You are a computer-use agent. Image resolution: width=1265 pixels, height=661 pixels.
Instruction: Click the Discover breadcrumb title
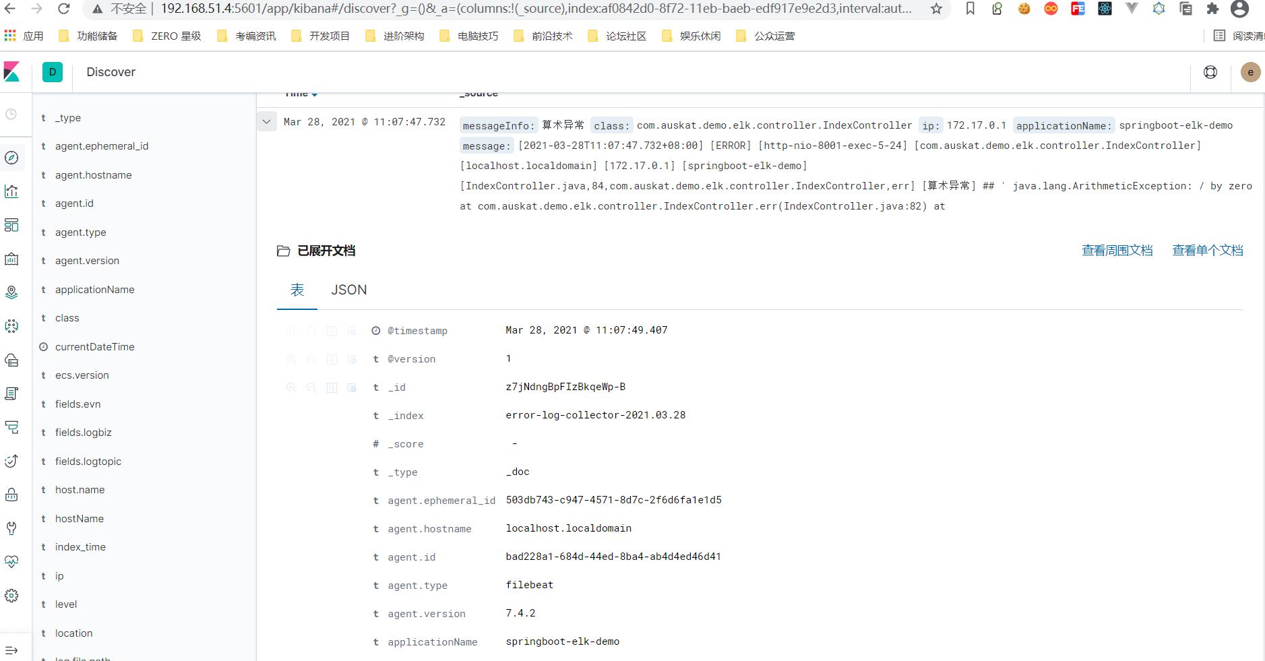coord(111,72)
